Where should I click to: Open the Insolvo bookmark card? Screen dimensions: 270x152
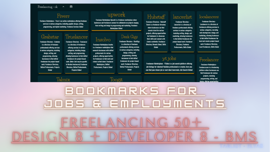click(103, 53)
